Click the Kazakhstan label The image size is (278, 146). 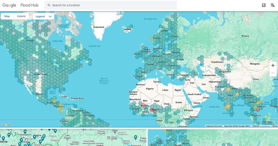[217, 62]
